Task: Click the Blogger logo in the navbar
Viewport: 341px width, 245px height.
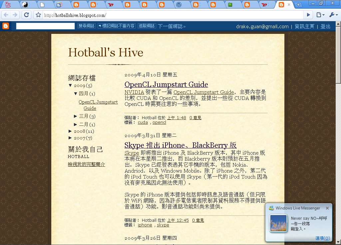Action: point(6,26)
